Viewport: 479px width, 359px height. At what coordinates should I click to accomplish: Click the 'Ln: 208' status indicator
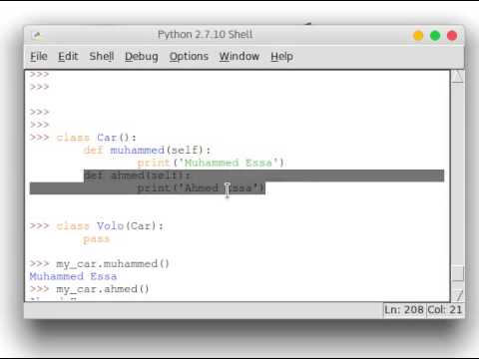tap(404, 310)
